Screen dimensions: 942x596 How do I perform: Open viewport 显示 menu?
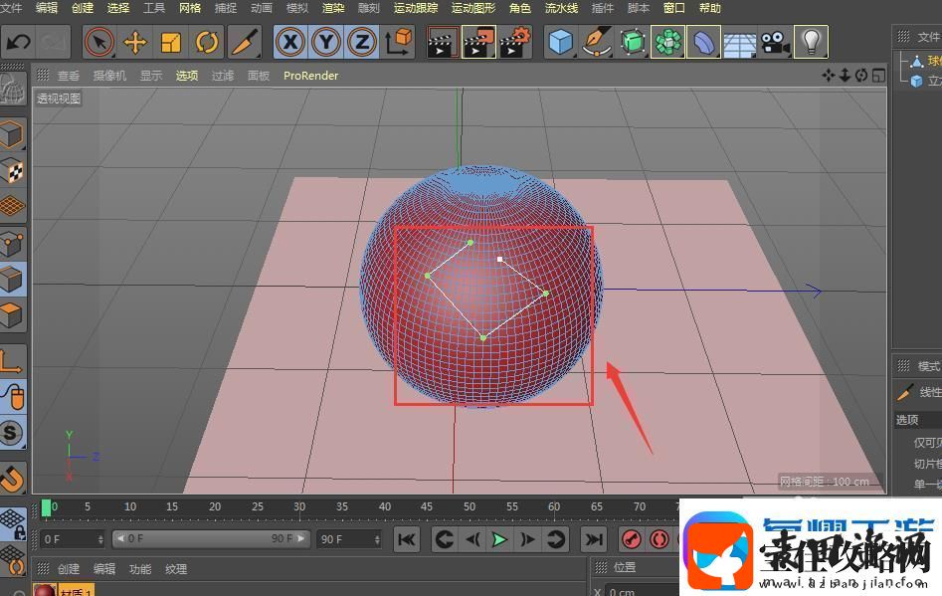click(x=151, y=76)
